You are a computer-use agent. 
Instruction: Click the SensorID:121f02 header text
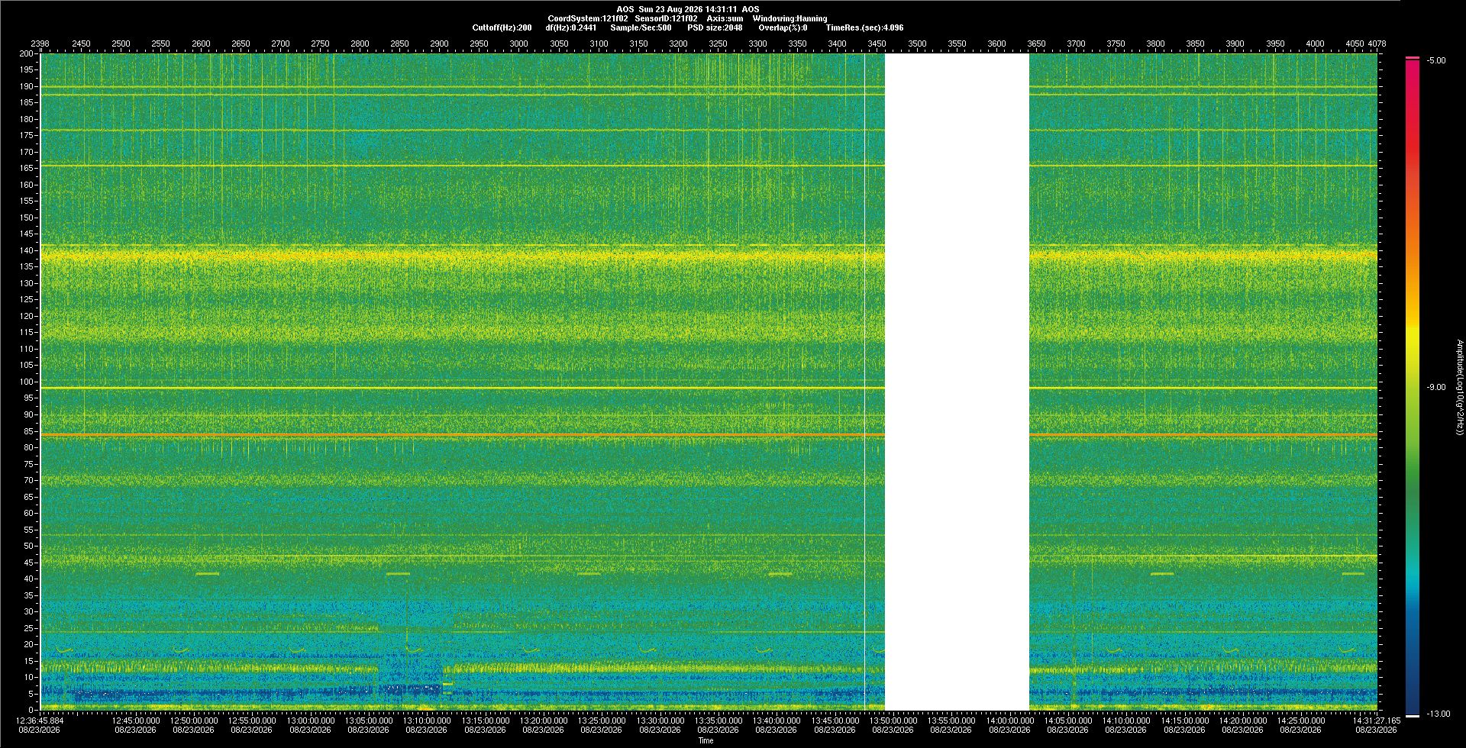click(x=666, y=18)
